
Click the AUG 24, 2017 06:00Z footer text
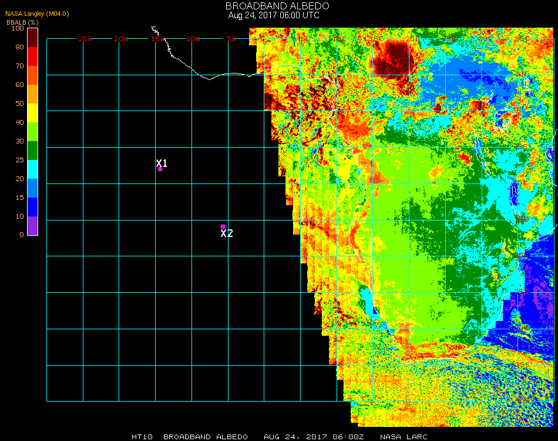pos(314,437)
